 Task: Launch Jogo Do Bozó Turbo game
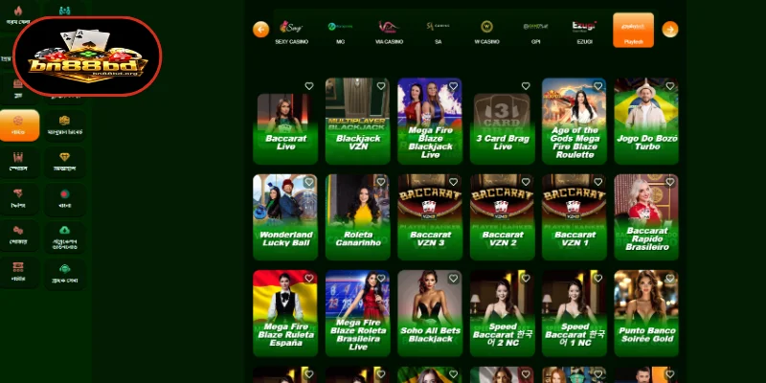tap(647, 122)
